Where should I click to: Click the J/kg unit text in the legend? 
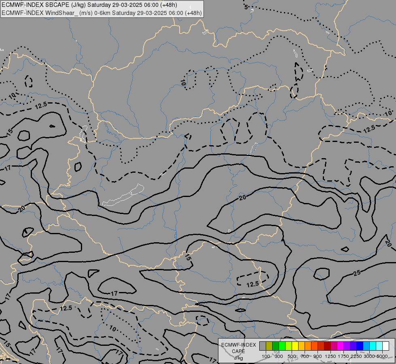pyautogui.click(x=238, y=358)
